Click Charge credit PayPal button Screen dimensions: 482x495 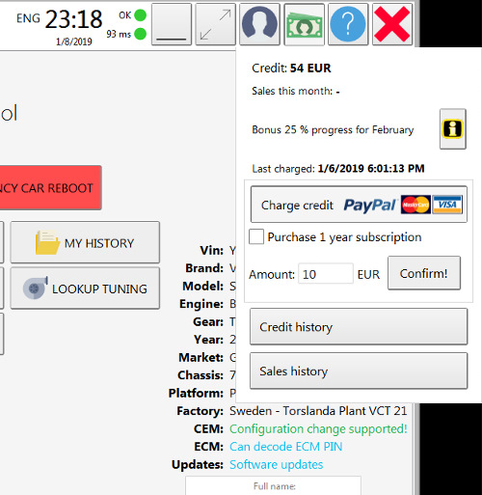(359, 205)
